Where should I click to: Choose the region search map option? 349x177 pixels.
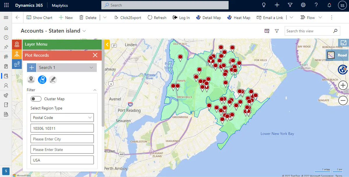[42, 80]
